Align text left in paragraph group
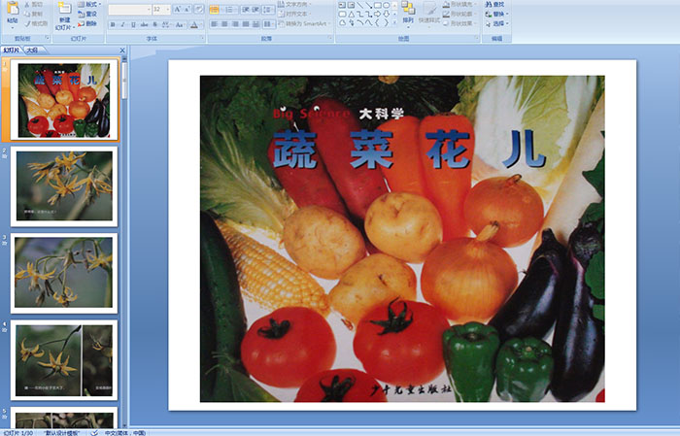This screenshot has height=436, width=680. [214, 24]
